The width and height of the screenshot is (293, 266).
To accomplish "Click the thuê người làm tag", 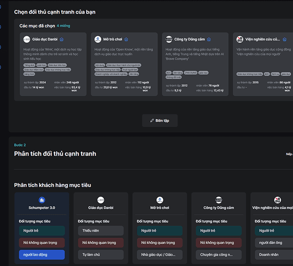I will [x=130, y=70].
